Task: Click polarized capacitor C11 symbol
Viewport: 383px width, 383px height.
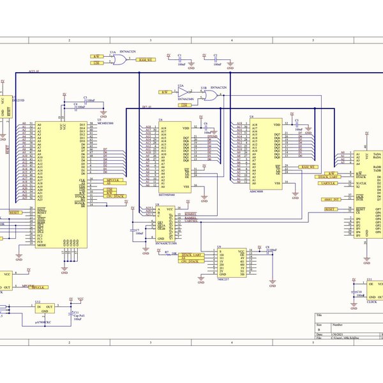Action: tap(71, 313)
